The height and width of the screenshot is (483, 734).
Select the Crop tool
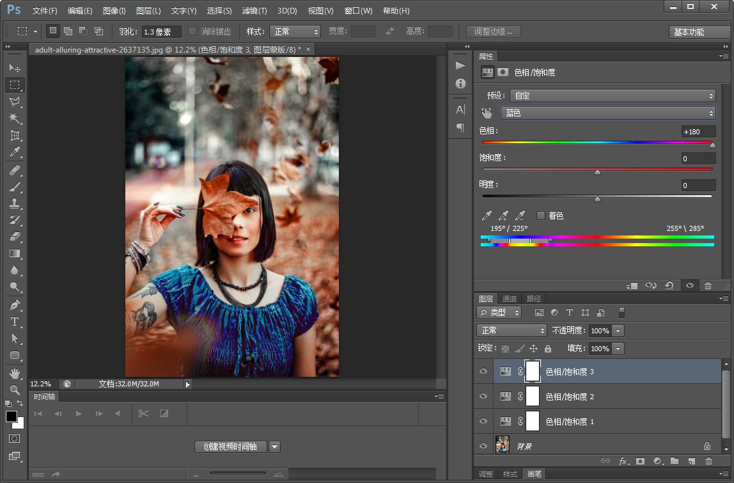15,136
